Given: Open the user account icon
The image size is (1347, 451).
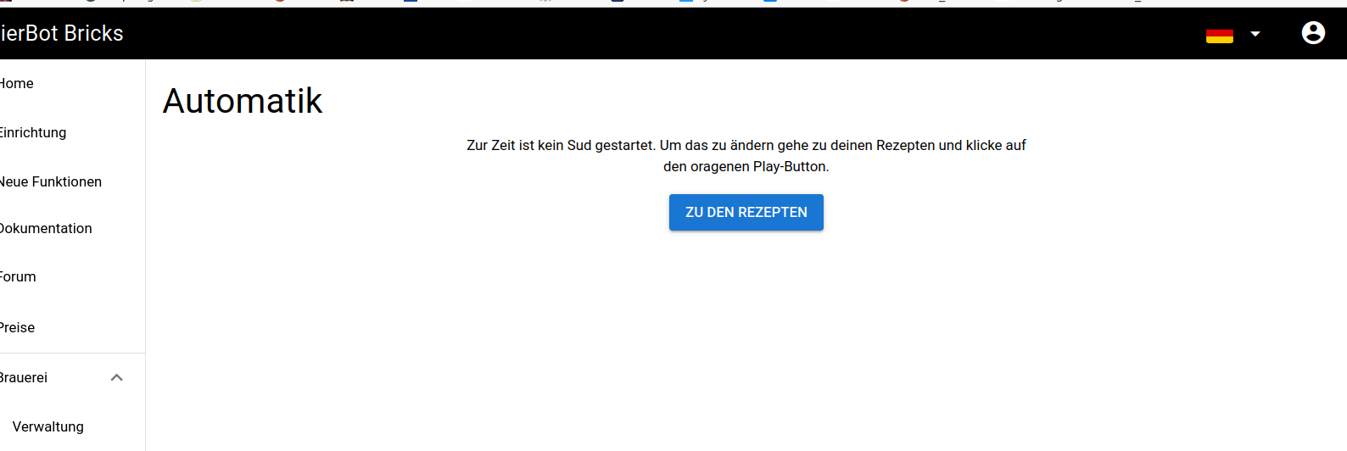Looking at the screenshot, I should click(1313, 33).
